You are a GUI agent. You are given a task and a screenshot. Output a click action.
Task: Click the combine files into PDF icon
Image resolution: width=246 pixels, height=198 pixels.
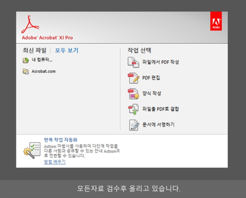pos(133,109)
